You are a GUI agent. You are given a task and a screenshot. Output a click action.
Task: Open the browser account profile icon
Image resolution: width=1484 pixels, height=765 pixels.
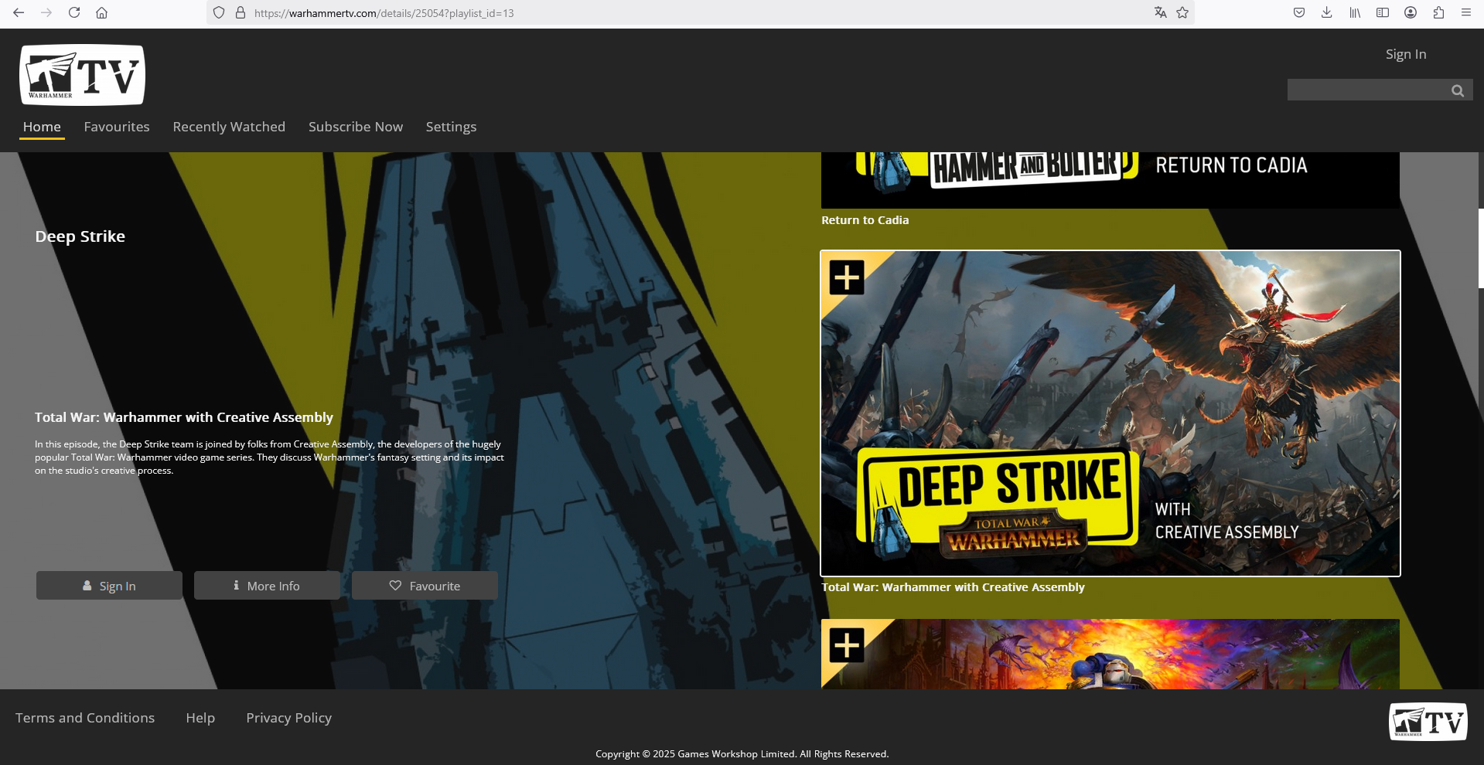point(1411,12)
